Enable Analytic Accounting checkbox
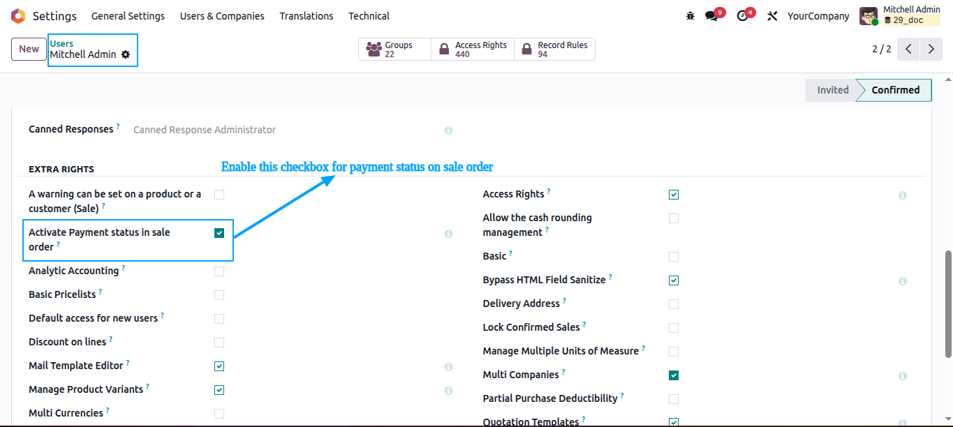 (219, 271)
